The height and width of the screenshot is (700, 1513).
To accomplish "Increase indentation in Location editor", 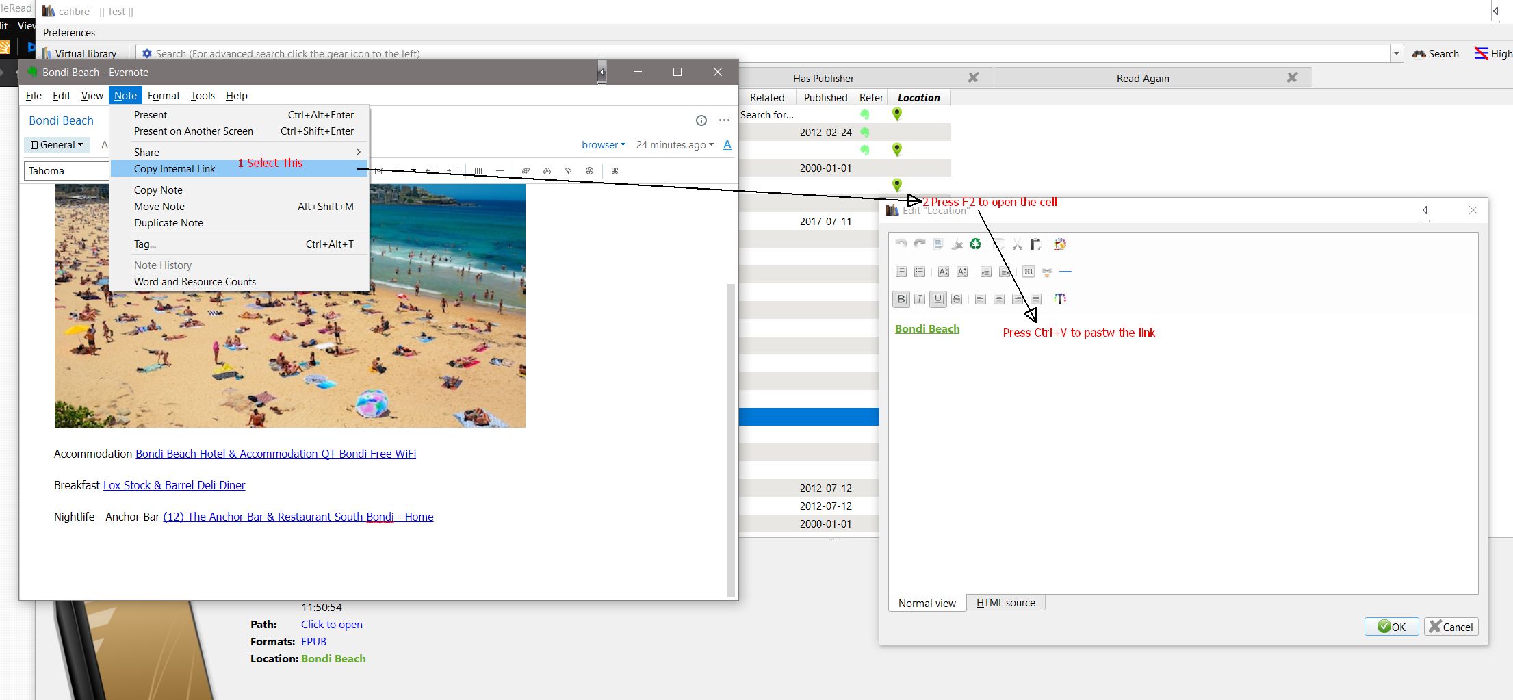I will point(985,272).
